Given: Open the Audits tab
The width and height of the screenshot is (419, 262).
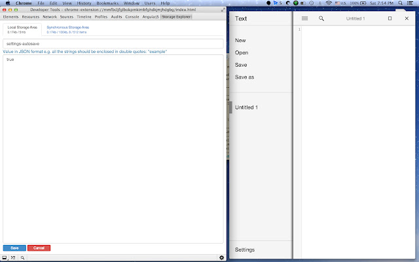Looking at the screenshot, I should (117, 16).
